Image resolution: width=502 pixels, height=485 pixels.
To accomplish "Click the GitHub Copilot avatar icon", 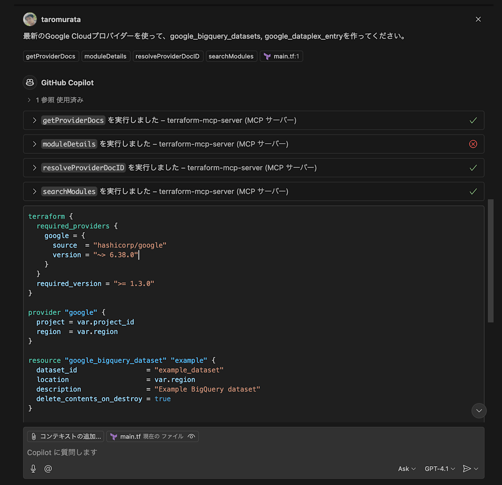I will pos(30,83).
